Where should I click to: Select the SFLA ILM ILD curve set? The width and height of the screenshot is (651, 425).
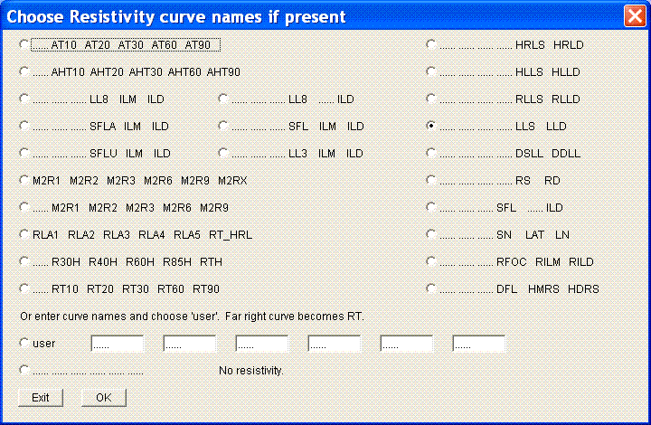(24, 126)
